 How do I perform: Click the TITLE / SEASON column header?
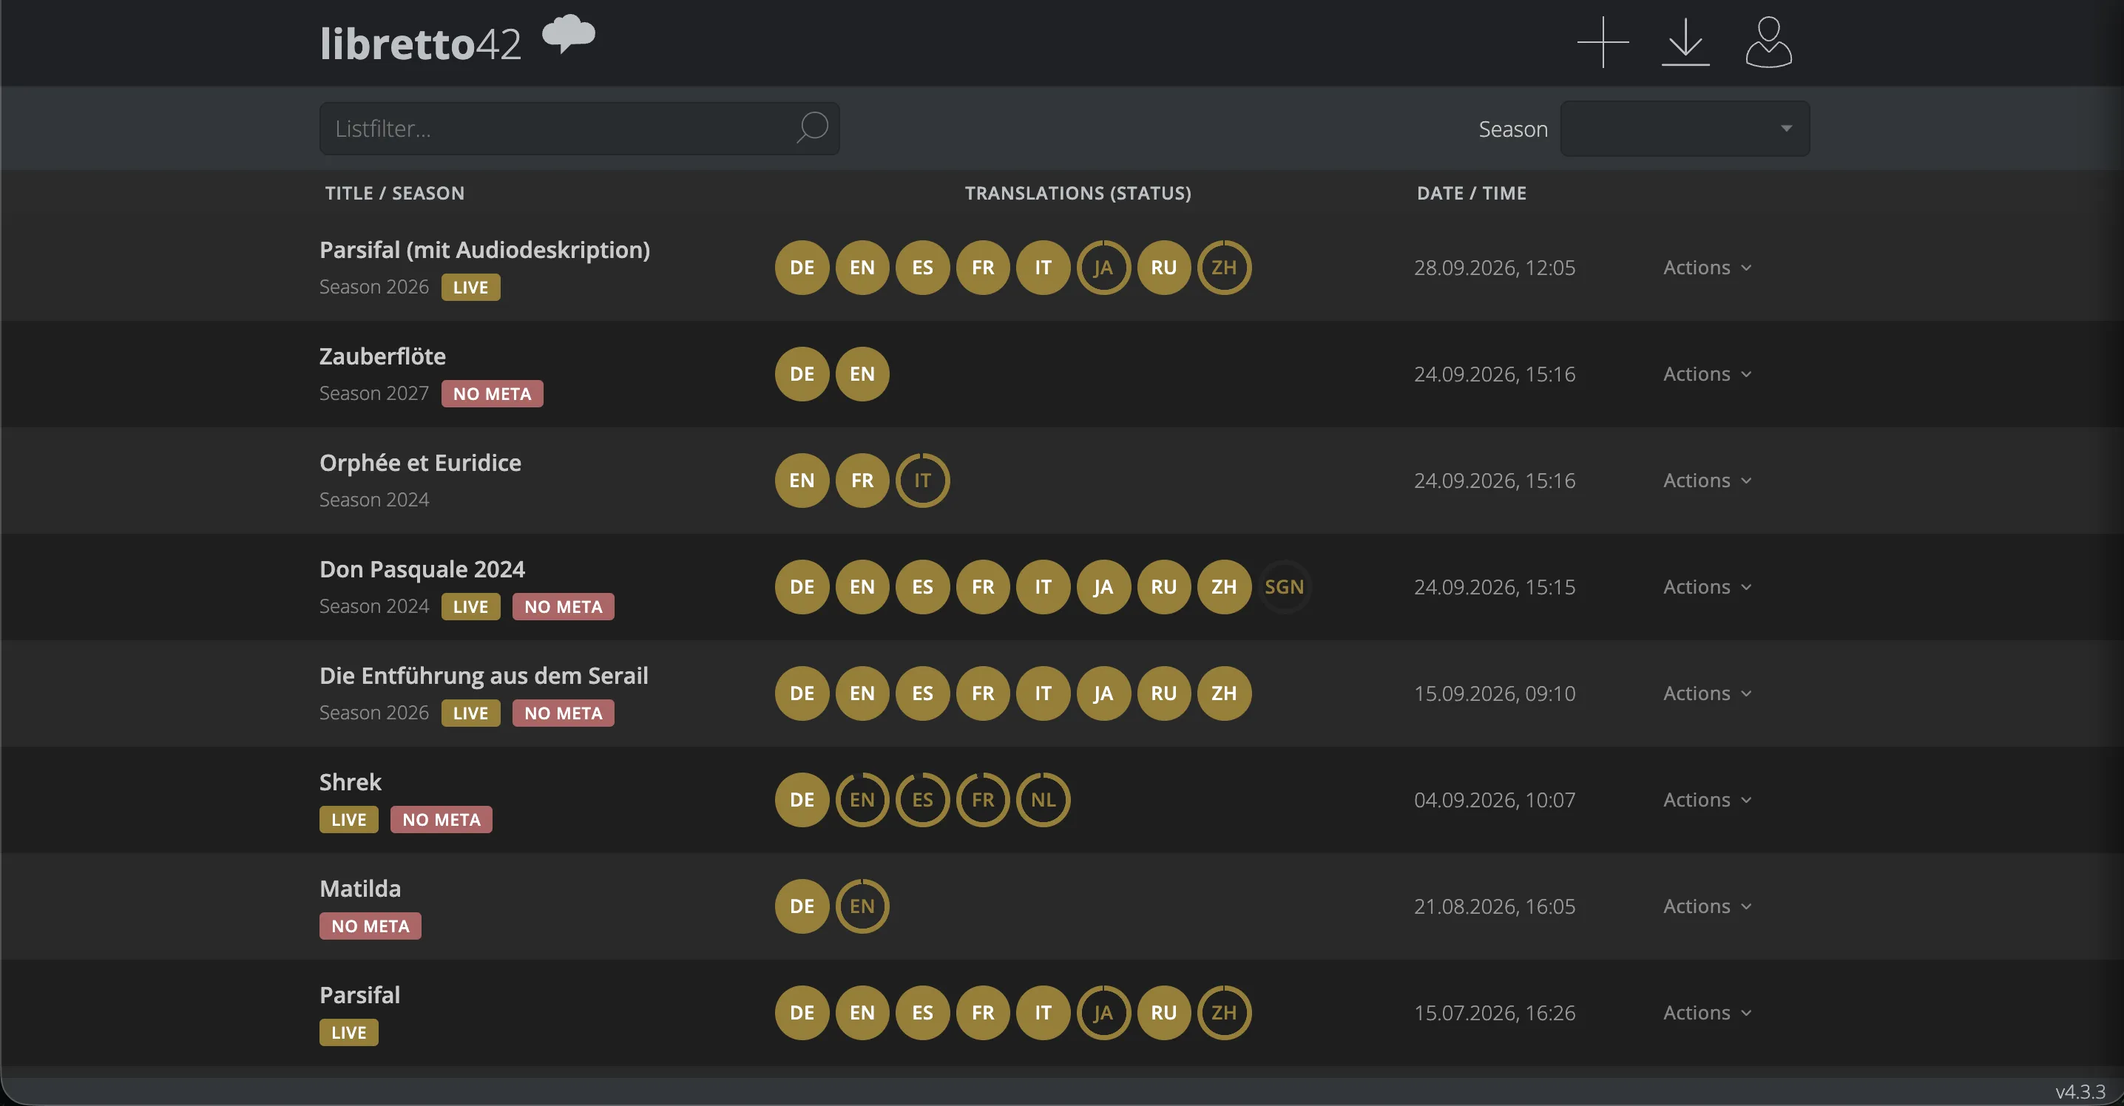(395, 193)
